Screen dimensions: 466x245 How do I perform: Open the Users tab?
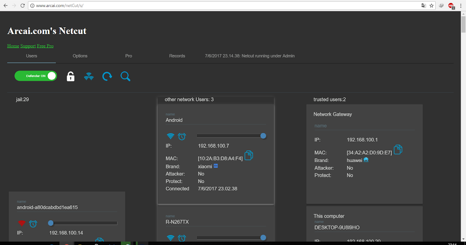(31, 56)
